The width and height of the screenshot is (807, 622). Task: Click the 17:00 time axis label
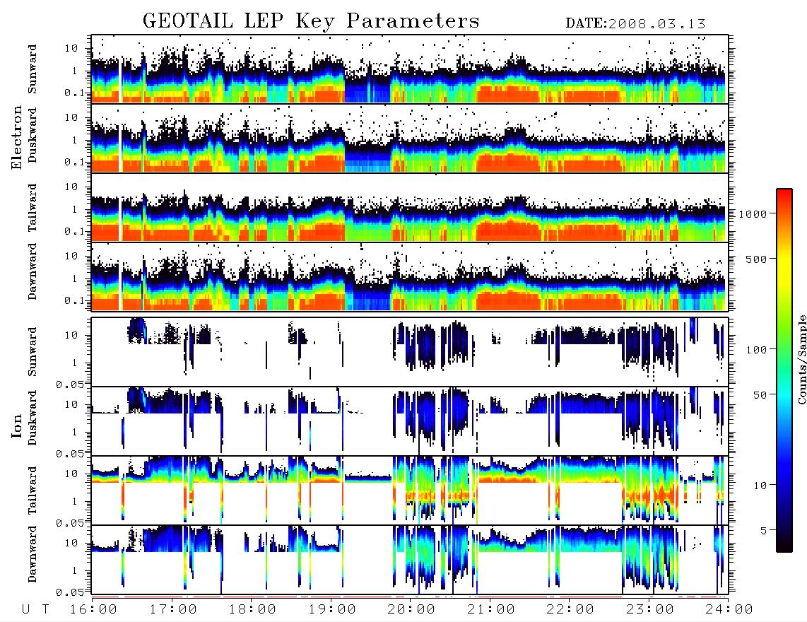coord(173,610)
